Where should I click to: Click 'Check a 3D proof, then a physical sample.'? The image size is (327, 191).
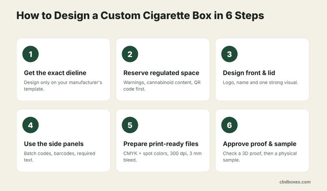point(260,157)
